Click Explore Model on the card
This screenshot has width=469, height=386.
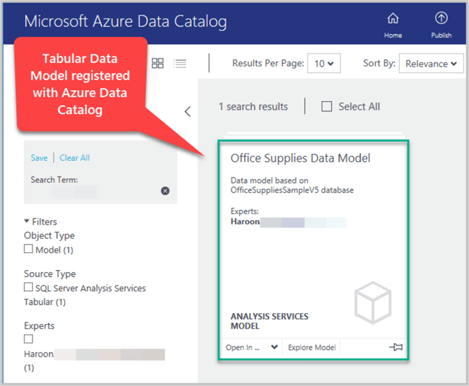pyautogui.click(x=312, y=348)
